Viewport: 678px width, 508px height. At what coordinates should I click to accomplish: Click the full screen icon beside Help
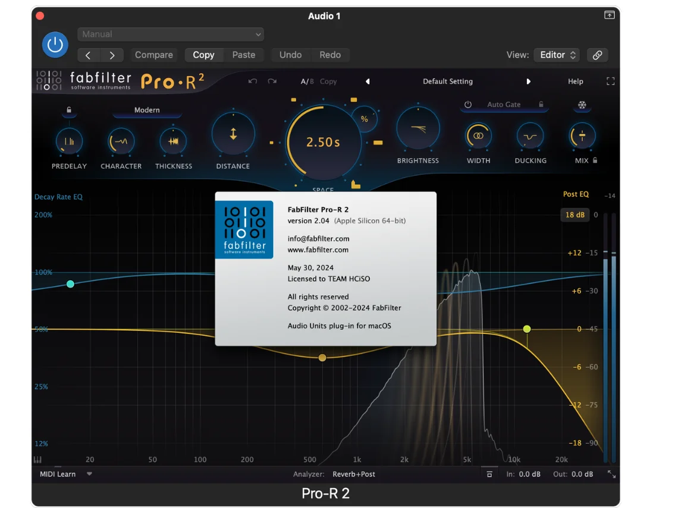click(x=610, y=81)
